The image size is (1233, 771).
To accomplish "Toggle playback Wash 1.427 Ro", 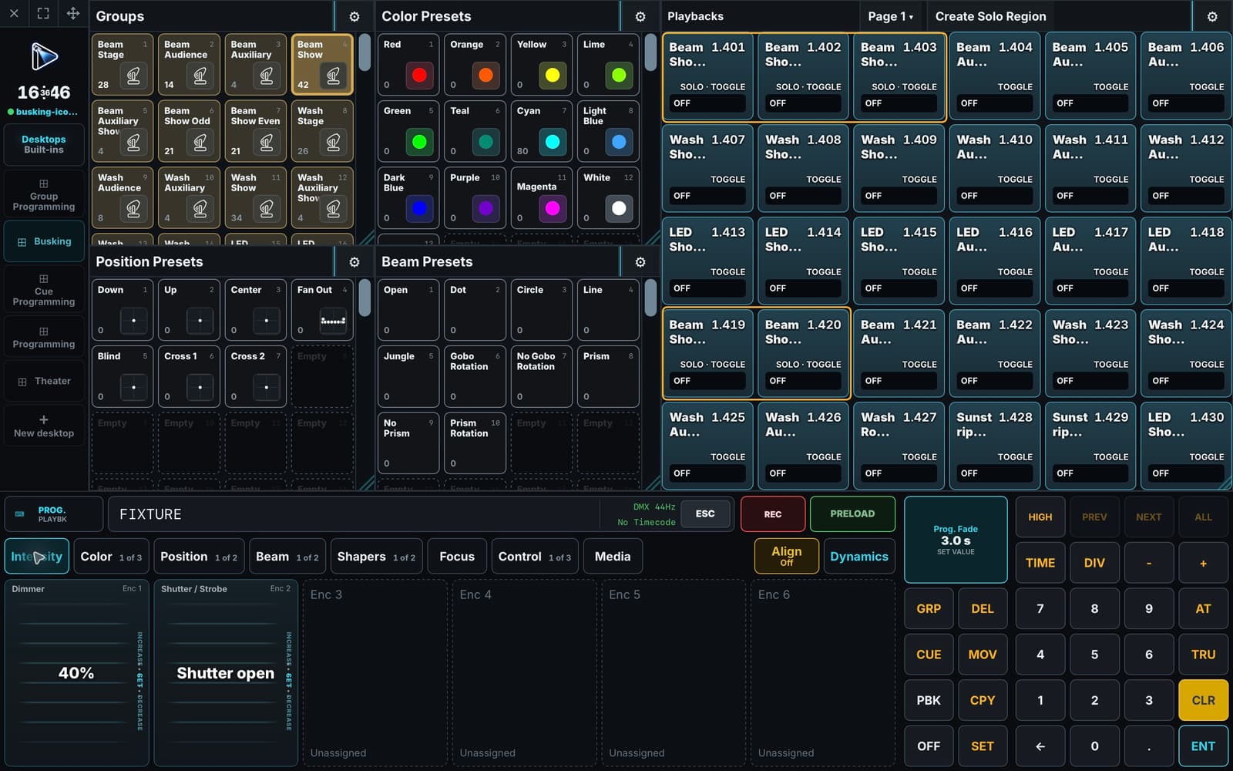I will 899,446.
